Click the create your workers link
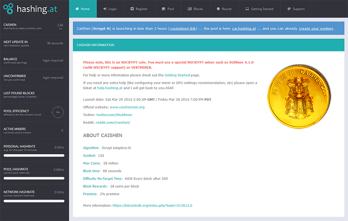The width and height of the screenshot is (348, 221). click(316, 28)
